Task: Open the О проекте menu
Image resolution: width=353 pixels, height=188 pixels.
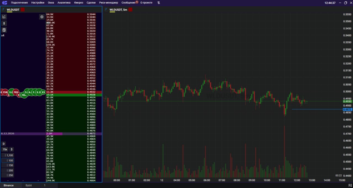Action: coord(146,2)
